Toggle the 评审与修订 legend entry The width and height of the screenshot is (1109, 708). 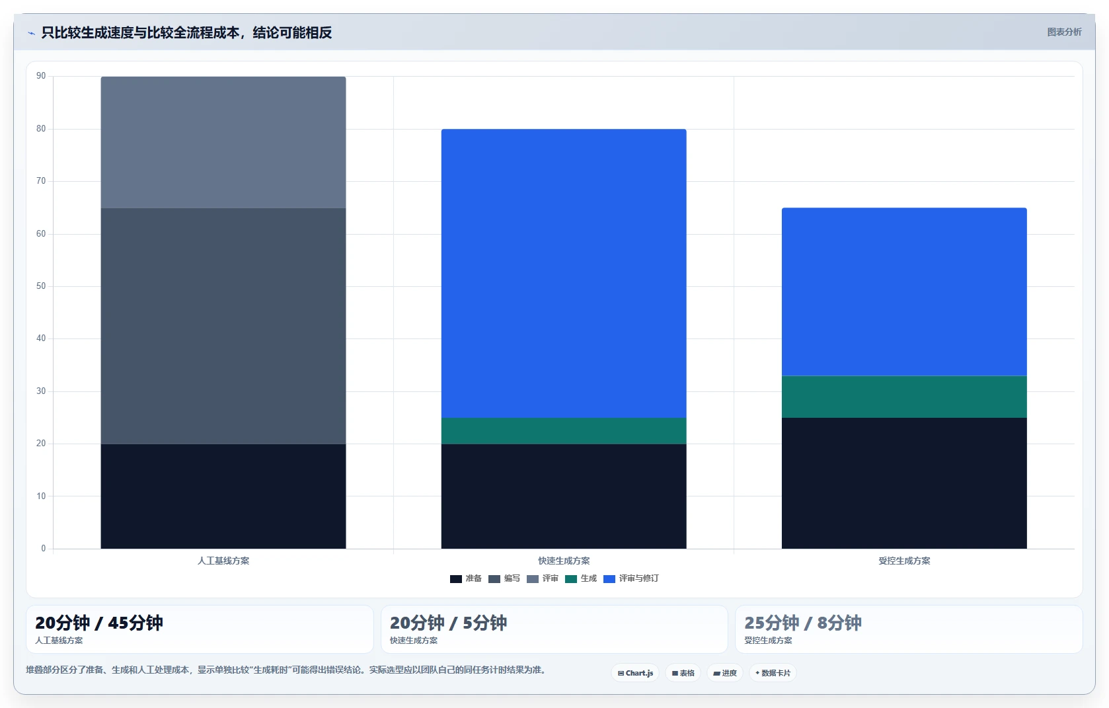[631, 578]
